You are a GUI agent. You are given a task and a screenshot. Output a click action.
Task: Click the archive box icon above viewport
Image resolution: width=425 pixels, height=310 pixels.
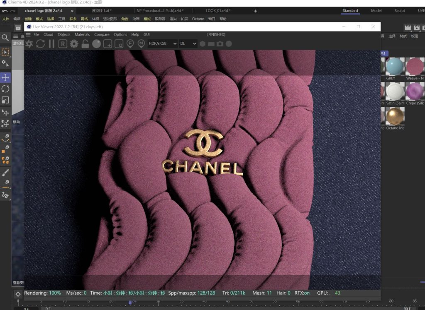(x=18, y=28)
